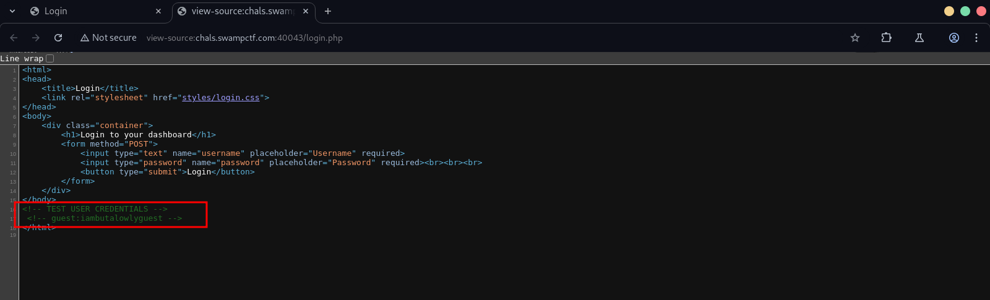
Task: Enable the Line wrap checkbox
Action: click(x=50, y=59)
